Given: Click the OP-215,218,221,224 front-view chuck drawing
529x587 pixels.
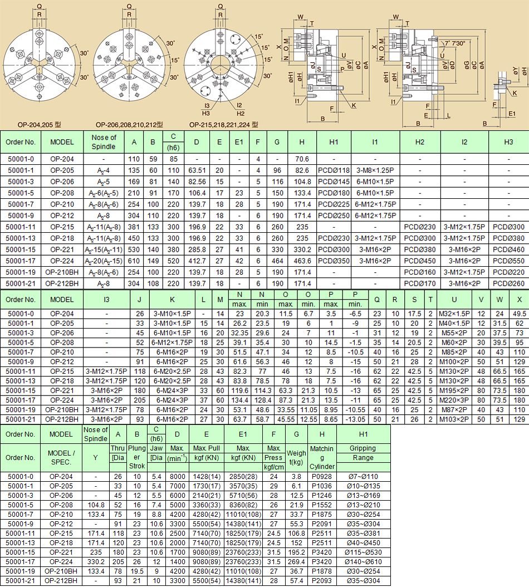Looking at the screenshot, I should pos(220,66).
